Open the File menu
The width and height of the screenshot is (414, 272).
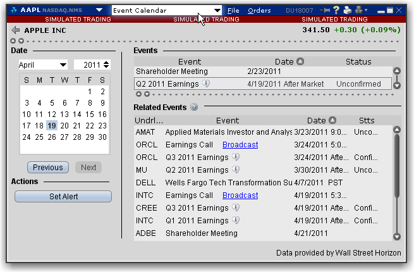(x=233, y=10)
